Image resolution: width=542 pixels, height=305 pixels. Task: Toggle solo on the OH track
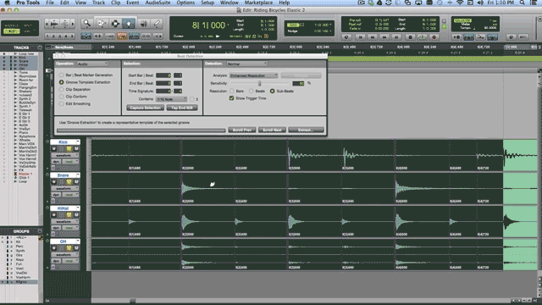(69, 248)
